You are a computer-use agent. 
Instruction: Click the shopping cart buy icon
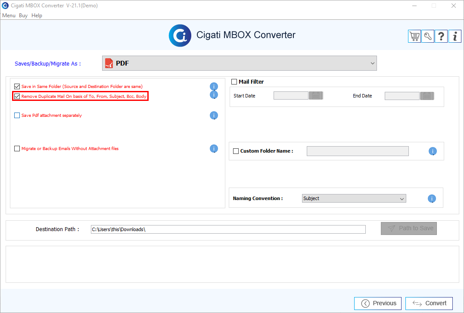click(414, 36)
